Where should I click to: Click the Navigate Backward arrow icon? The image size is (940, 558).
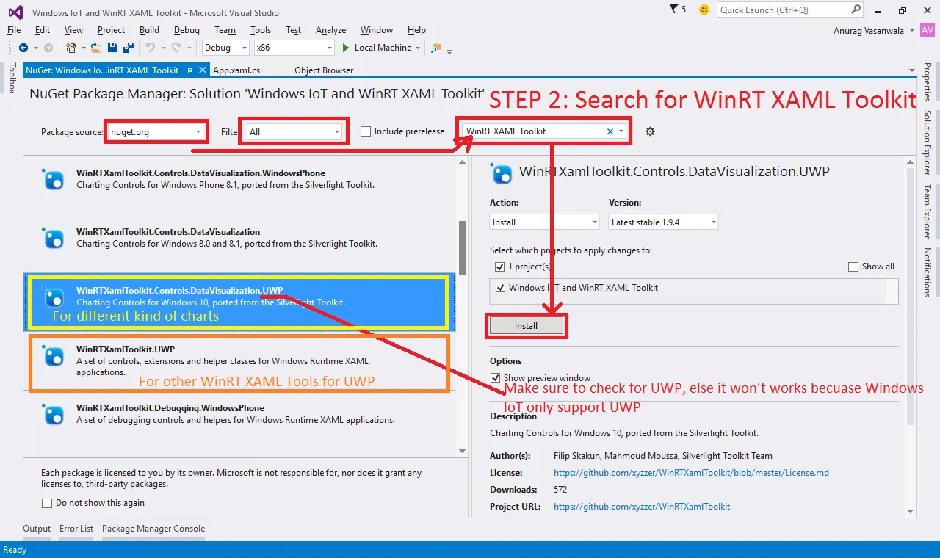click(x=23, y=48)
